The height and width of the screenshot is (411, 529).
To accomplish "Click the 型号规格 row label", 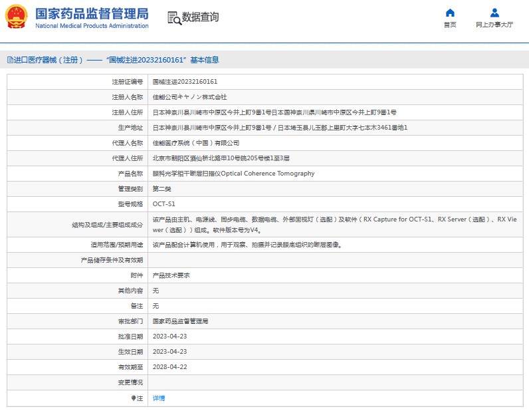I will 130,204.
